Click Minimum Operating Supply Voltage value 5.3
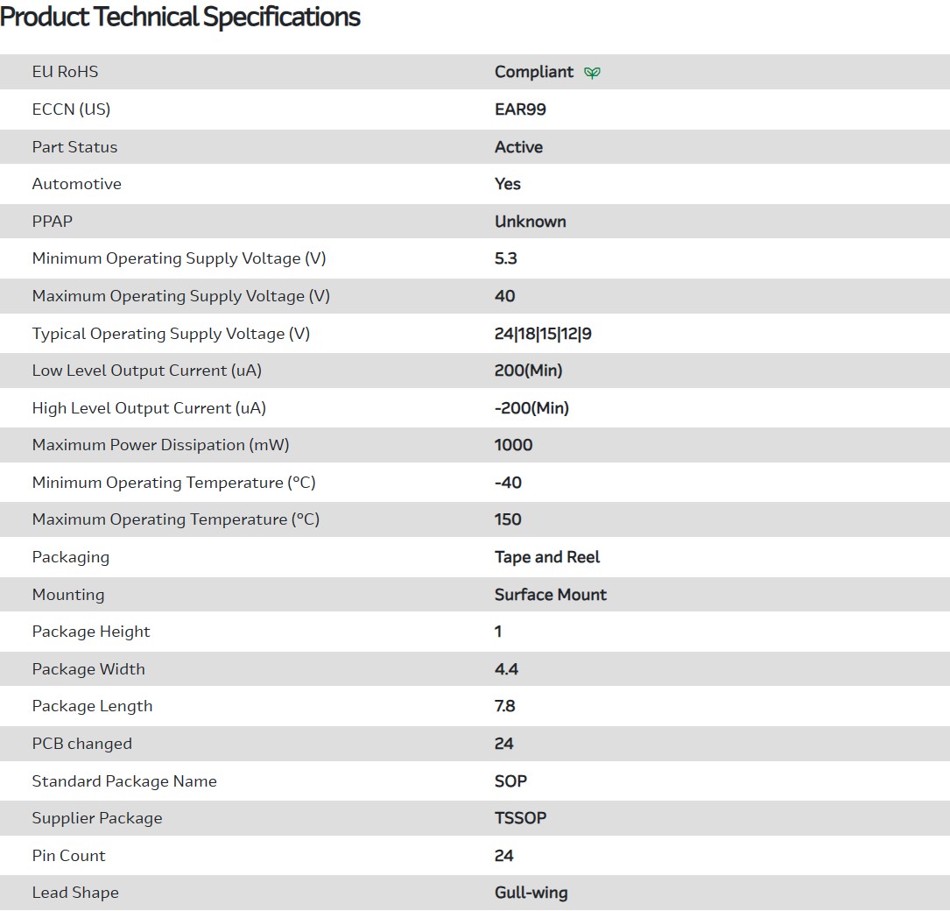 click(506, 258)
